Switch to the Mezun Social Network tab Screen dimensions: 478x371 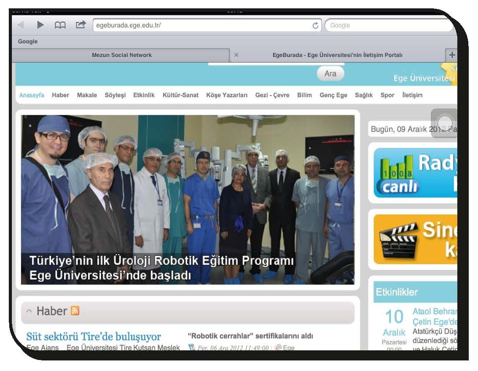[x=121, y=55]
